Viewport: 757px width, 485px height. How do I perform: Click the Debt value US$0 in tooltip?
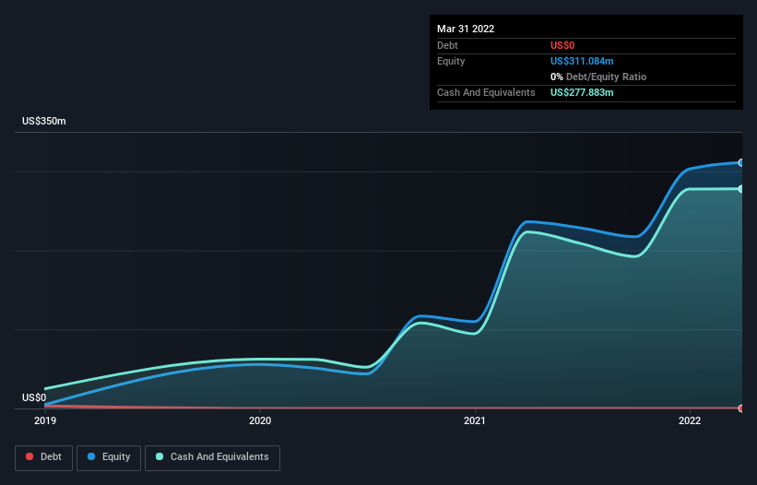pyautogui.click(x=562, y=45)
